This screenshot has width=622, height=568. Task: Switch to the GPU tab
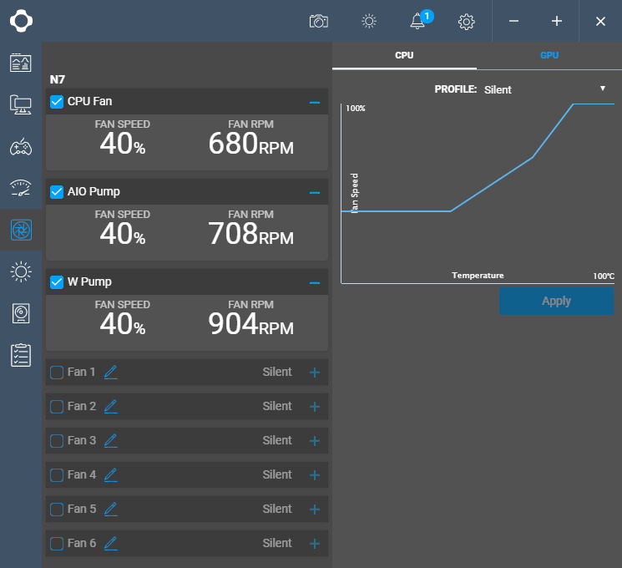[x=549, y=55]
